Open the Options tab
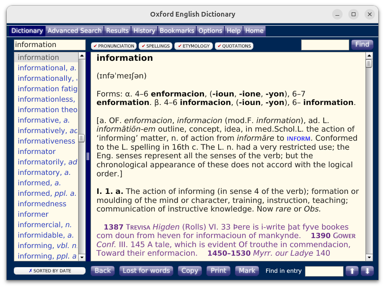The image size is (385, 288). coord(211,30)
